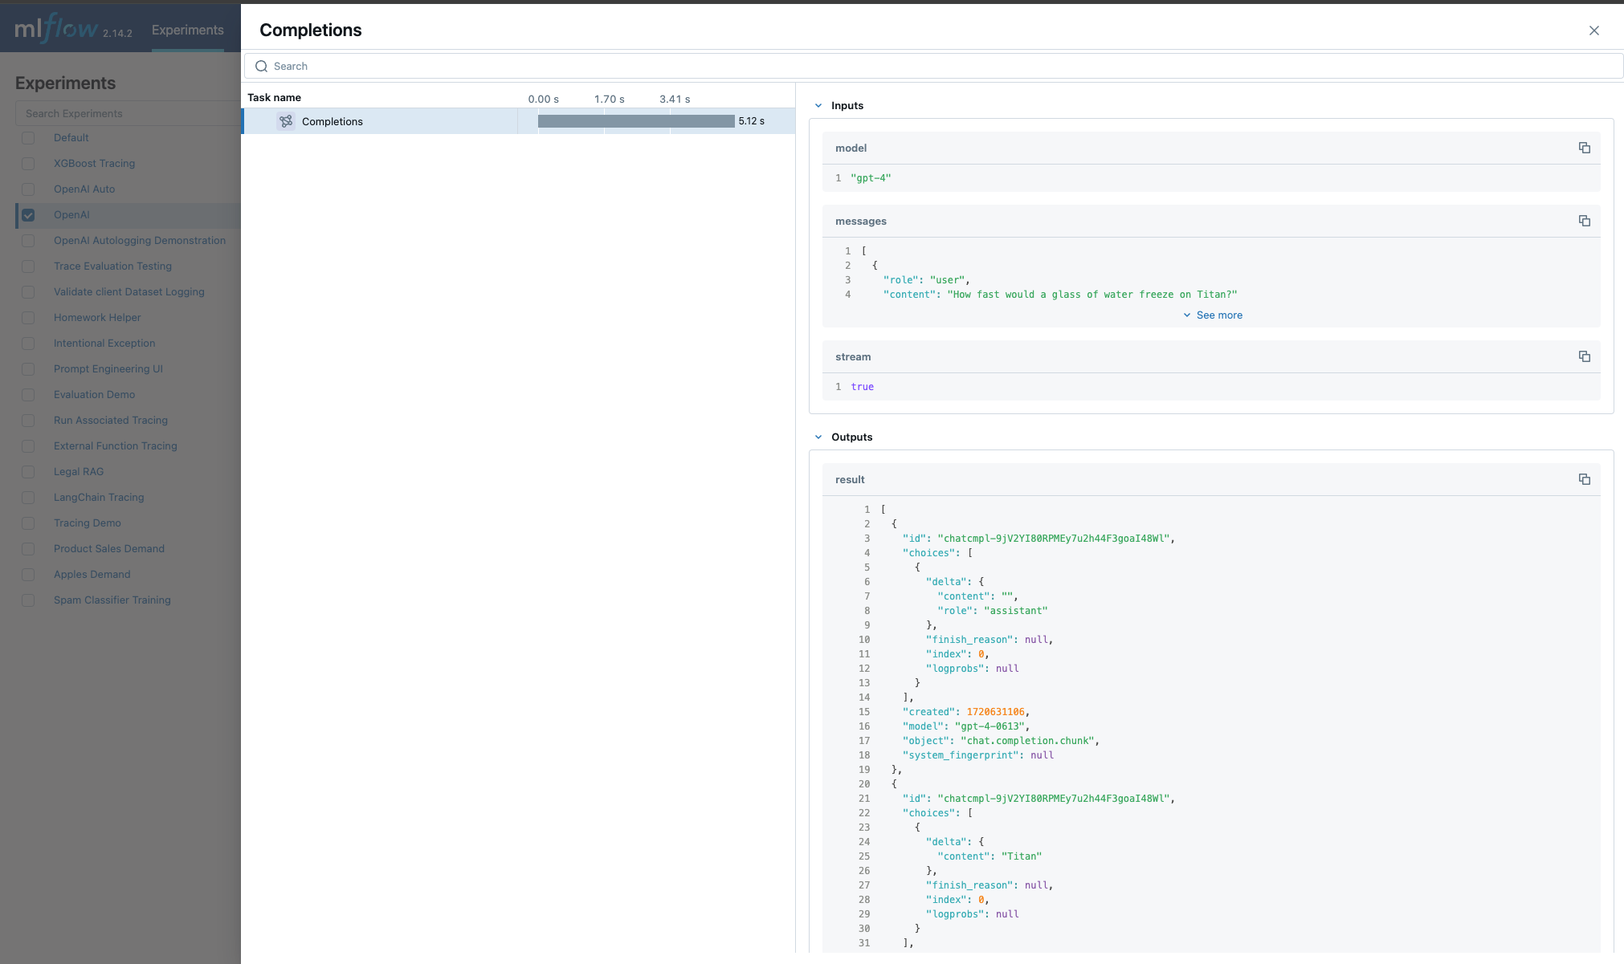
Task: Click the mlflow logo
Action: [56, 29]
